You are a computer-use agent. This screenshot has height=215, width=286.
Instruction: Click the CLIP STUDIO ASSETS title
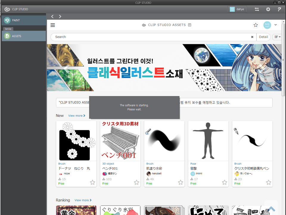coord(167,25)
